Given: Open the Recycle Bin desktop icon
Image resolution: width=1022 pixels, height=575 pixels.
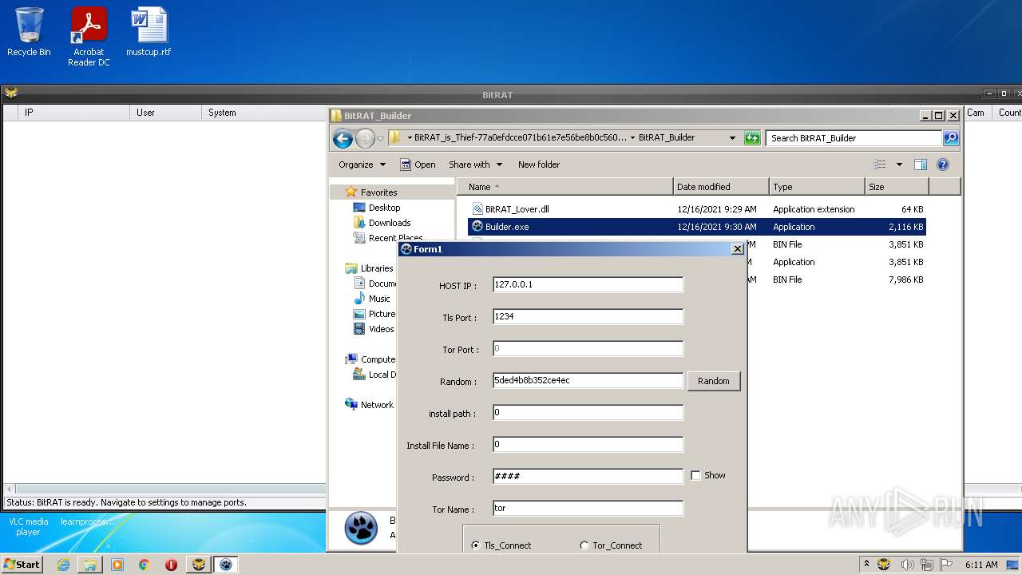Looking at the screenshot, I should tap(29, 32).
